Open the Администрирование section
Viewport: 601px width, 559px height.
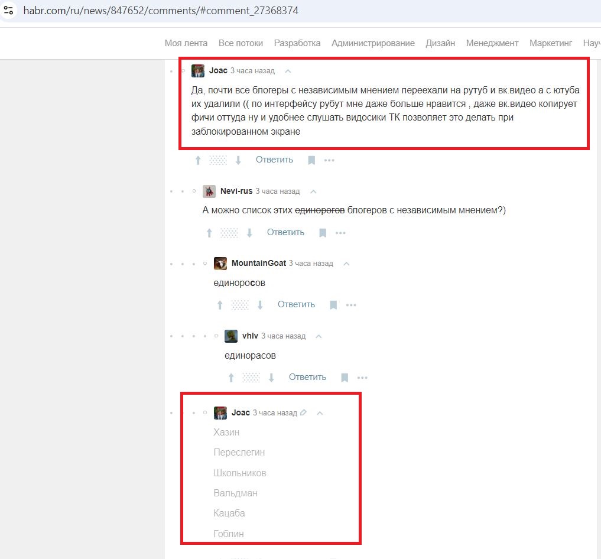373,43
